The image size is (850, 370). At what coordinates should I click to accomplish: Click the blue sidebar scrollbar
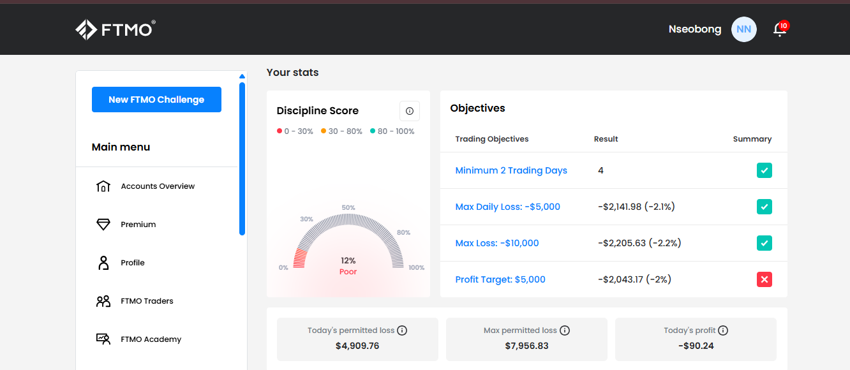click(242, 159)
